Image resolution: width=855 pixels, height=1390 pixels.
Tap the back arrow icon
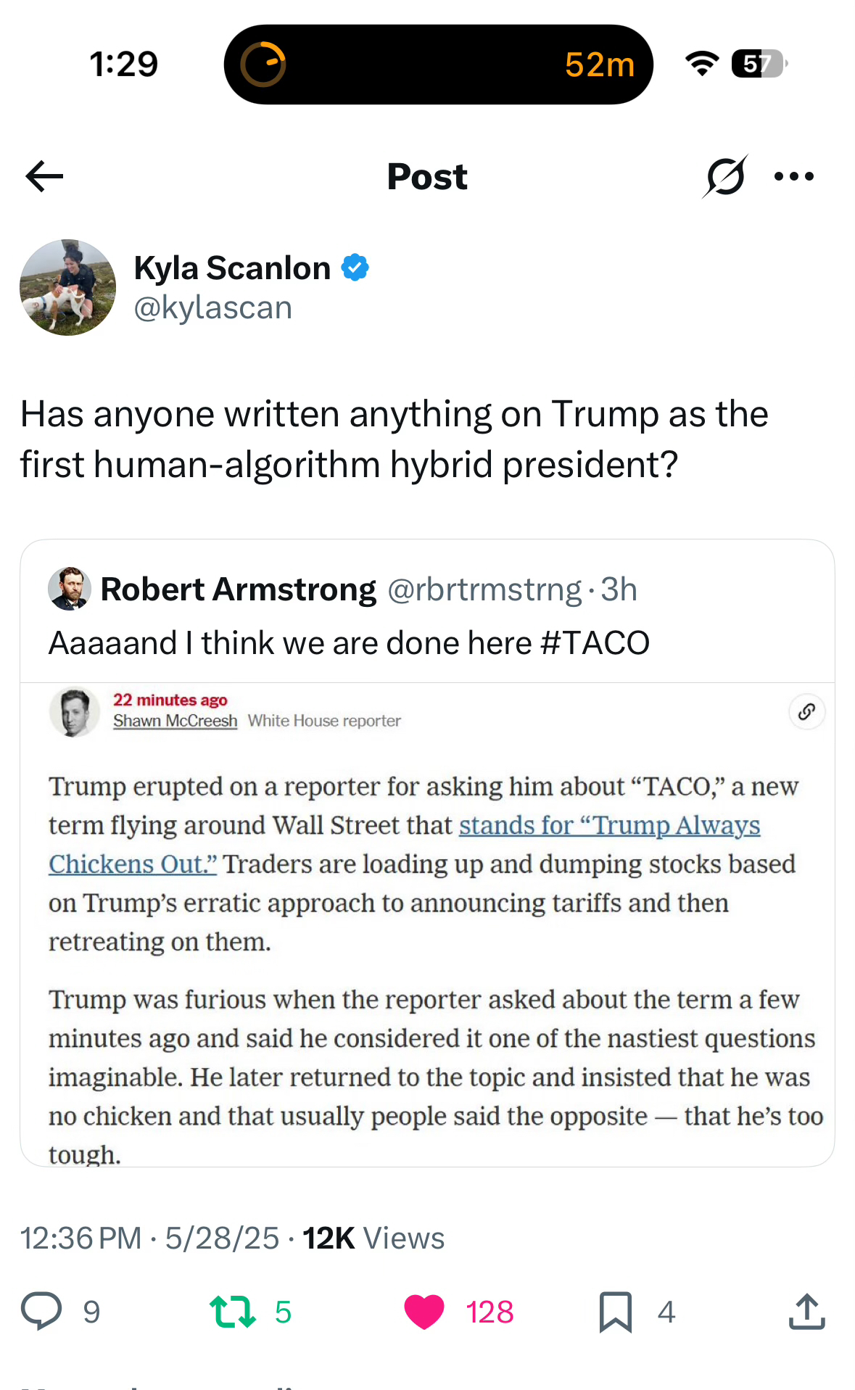44,176
